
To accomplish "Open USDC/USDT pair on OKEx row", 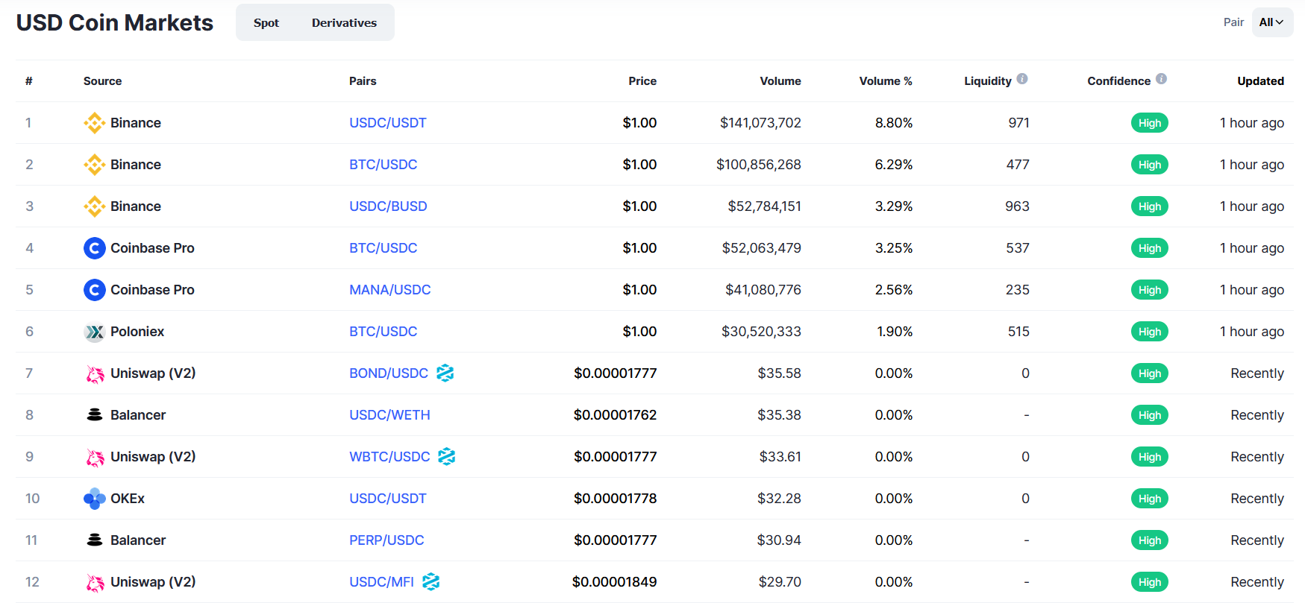I will point(388,499).
